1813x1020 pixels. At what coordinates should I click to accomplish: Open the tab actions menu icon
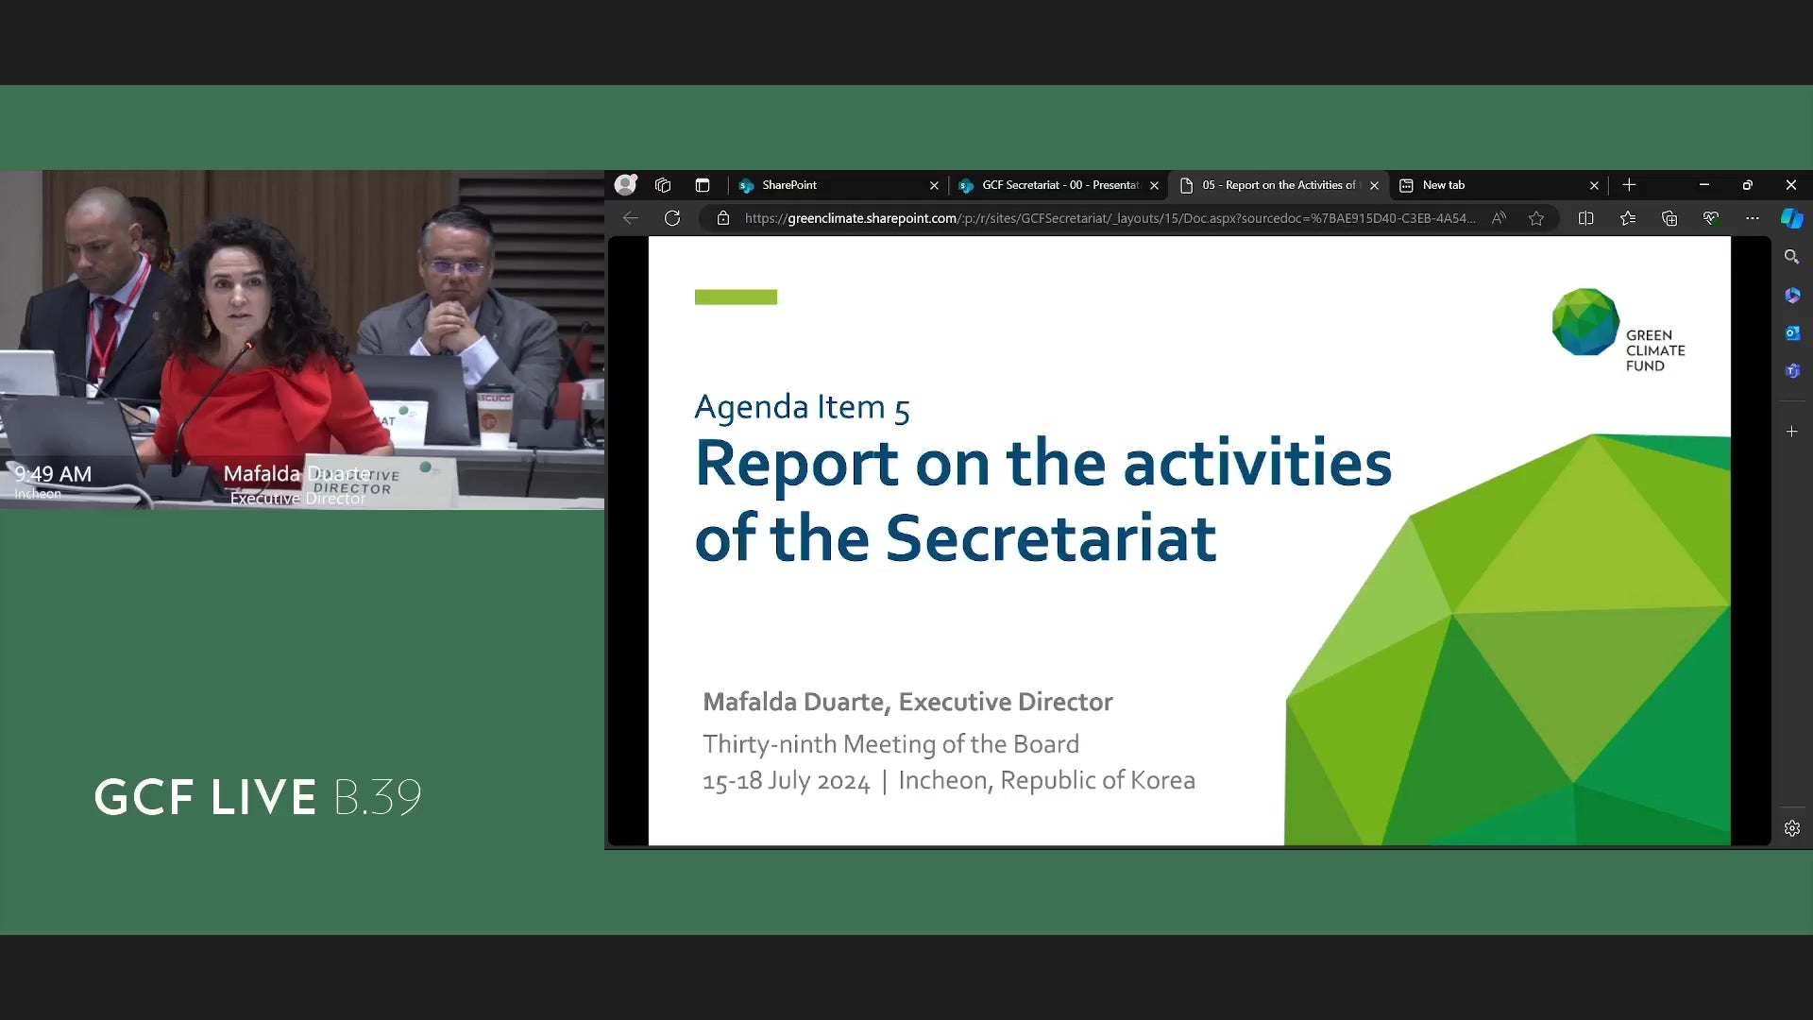pos(702,185)
